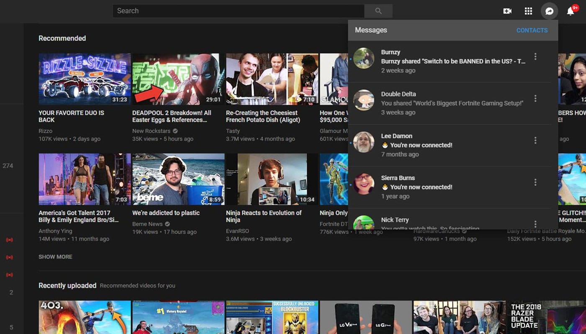Open Burnzy's shared Switch BANNED message
Screen dimensions: 586x334
coord(453,61)
